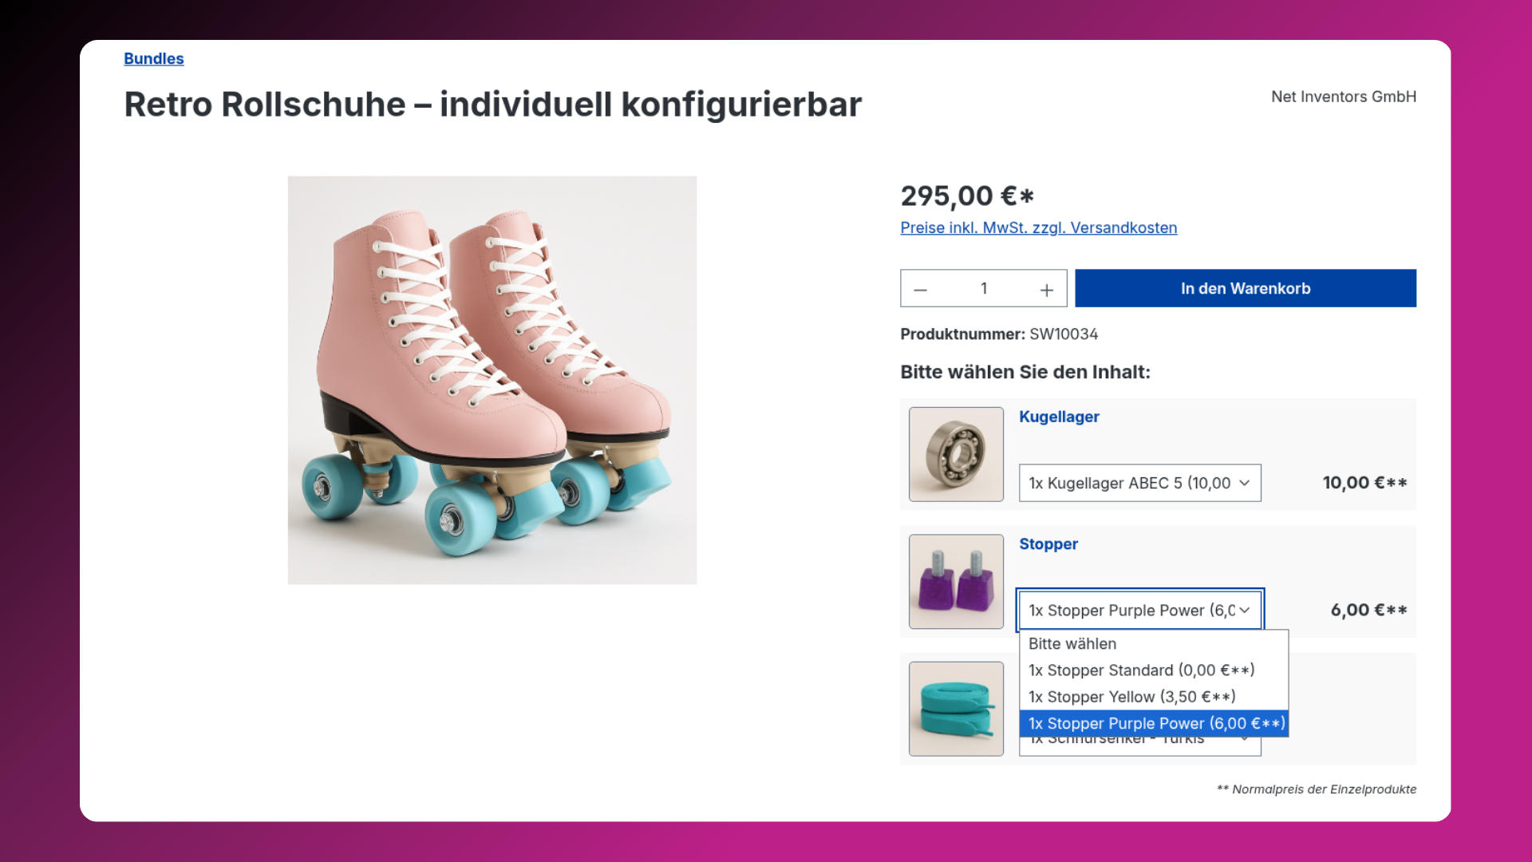The height and width of the screenshot is (862, 1532).
Task: Open the Schnürsenkel Türkis dropdown chevron
Action: coord(1245,742)
